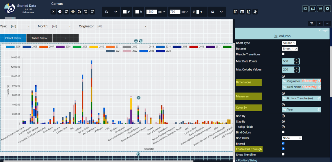This screenshot has height=162, width=332.
Task: Toggle the Disable Transitions checkbox
Action: [283, 54]
